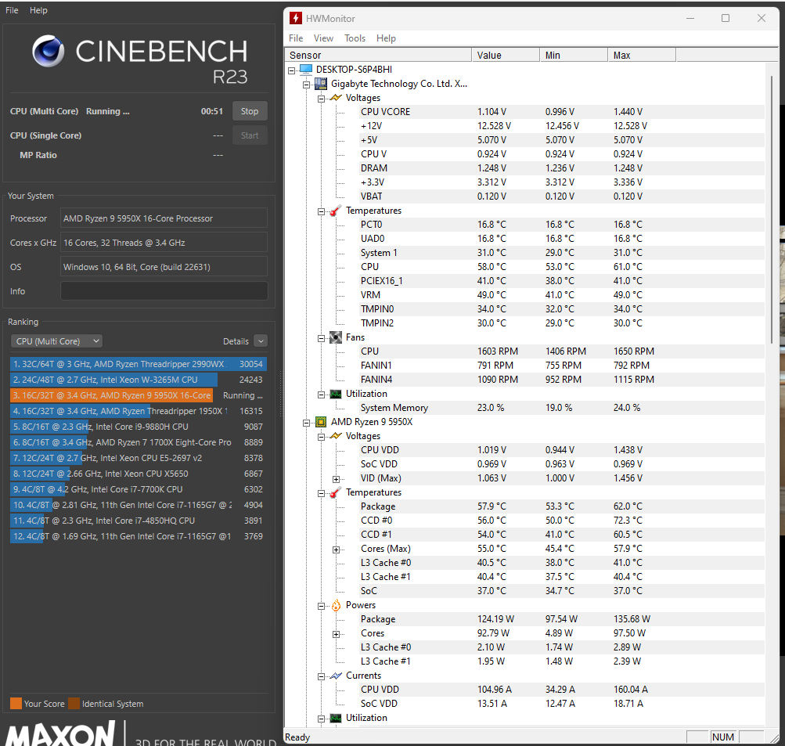Click the Powers flame icon
785x746 pixels.
tap(336, 605)
